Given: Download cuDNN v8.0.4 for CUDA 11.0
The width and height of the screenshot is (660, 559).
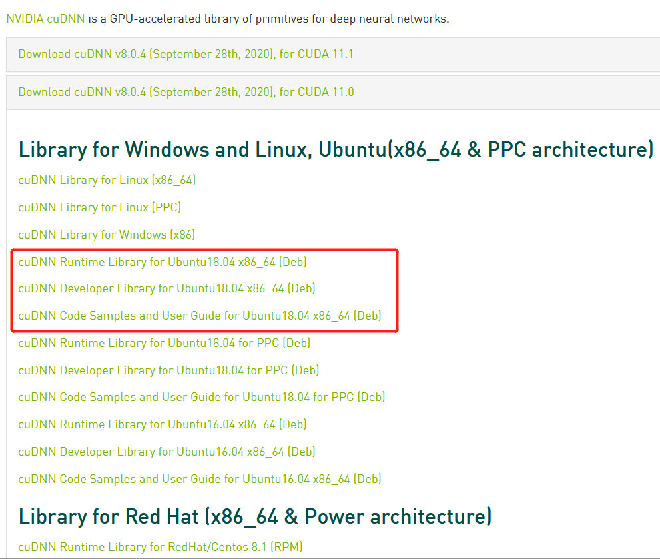Looking at the screenshot, I should (x=187, y=92).
